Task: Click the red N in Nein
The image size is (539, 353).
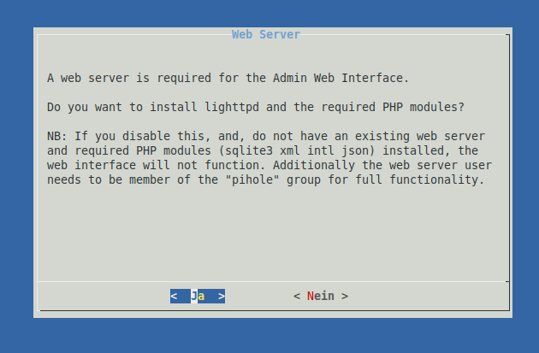Action: [x=311, y=296]
